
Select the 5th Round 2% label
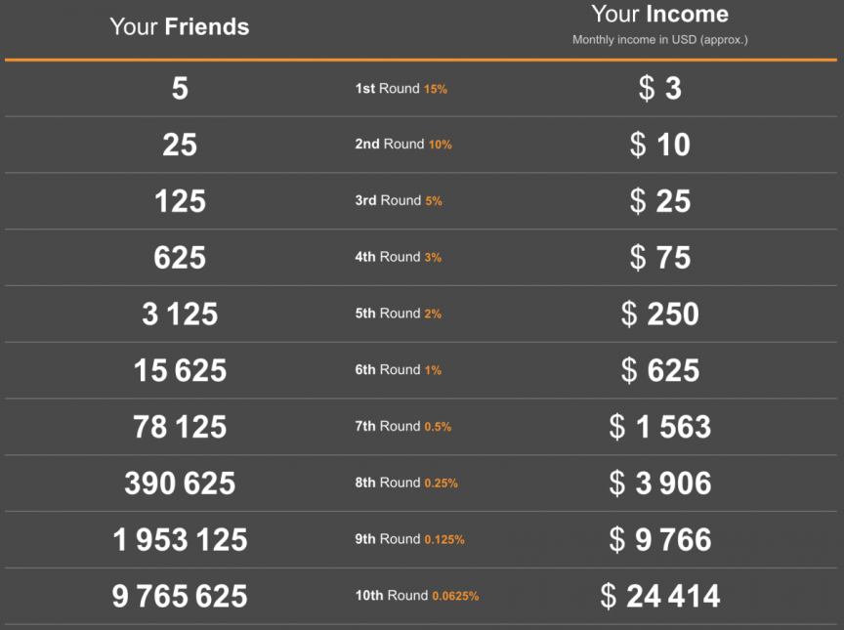click(x=399, y=314)
